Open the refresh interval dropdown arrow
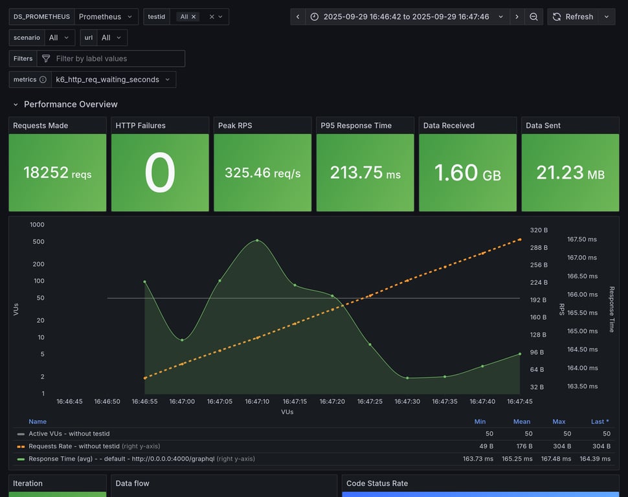Screen dimensions: 628x497 (607, 17)
